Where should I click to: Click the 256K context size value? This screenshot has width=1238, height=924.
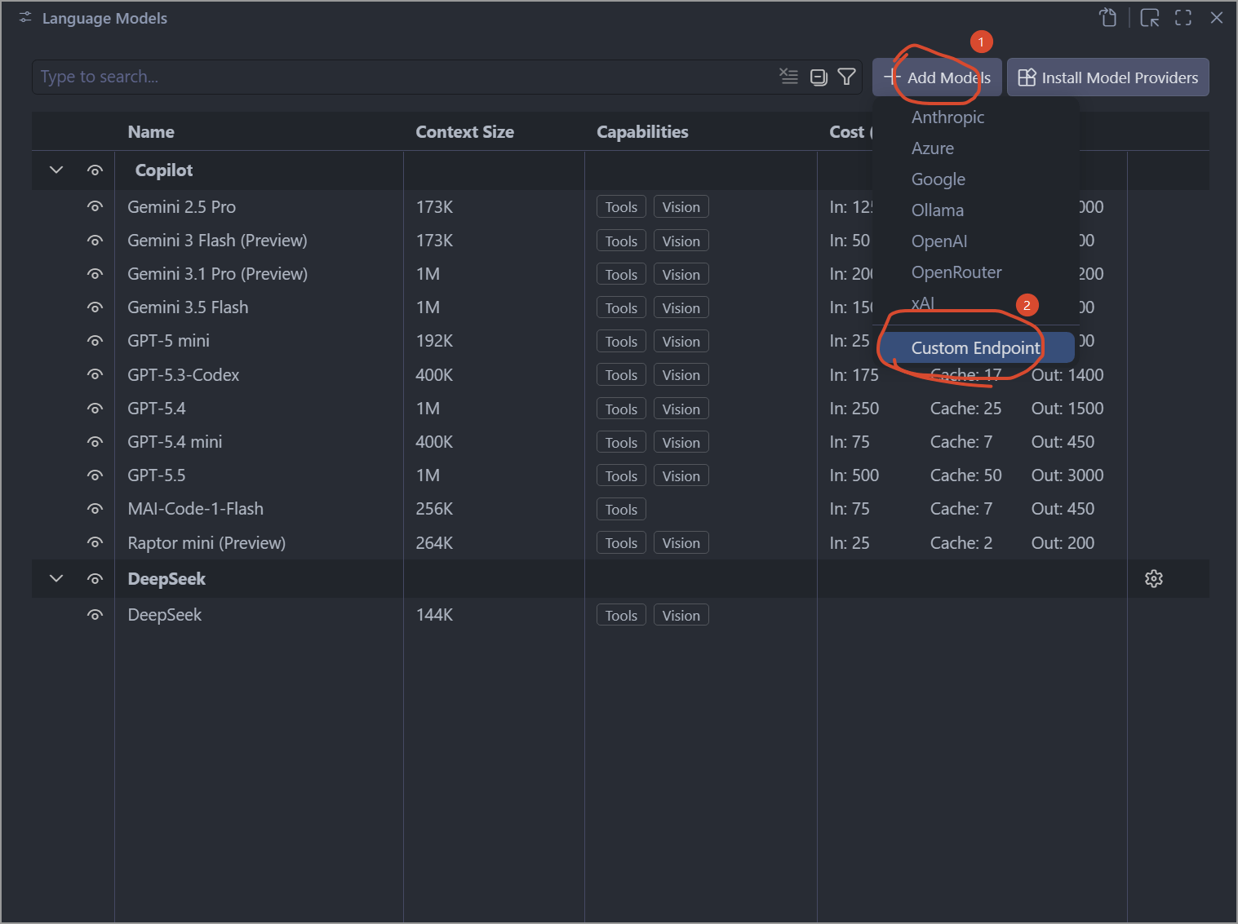(435, 509)
